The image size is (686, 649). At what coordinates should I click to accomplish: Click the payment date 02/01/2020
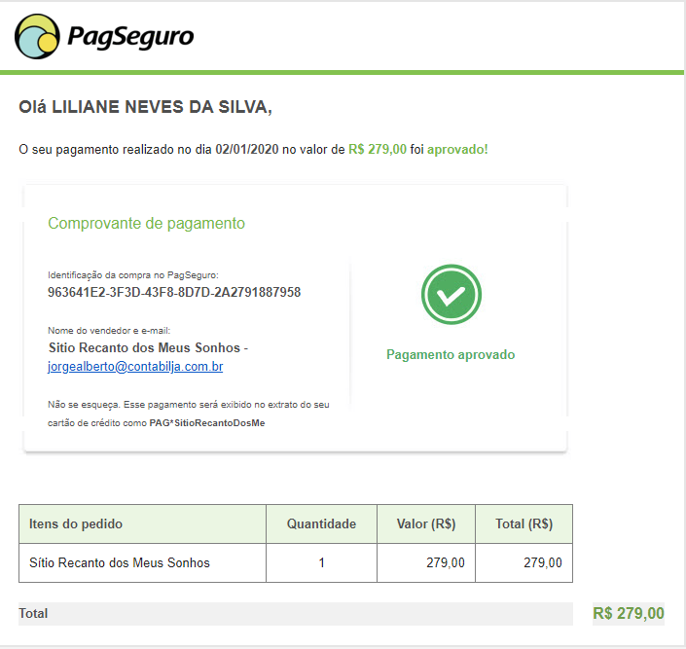coord(247,149)
